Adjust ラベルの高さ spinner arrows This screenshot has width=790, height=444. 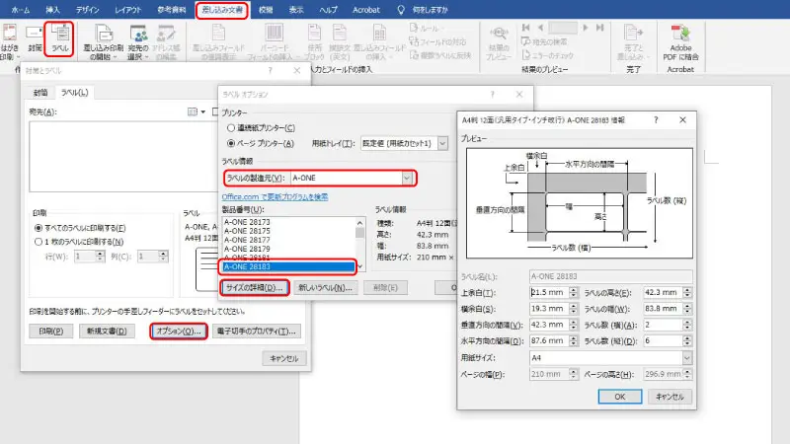click(687, 292)
